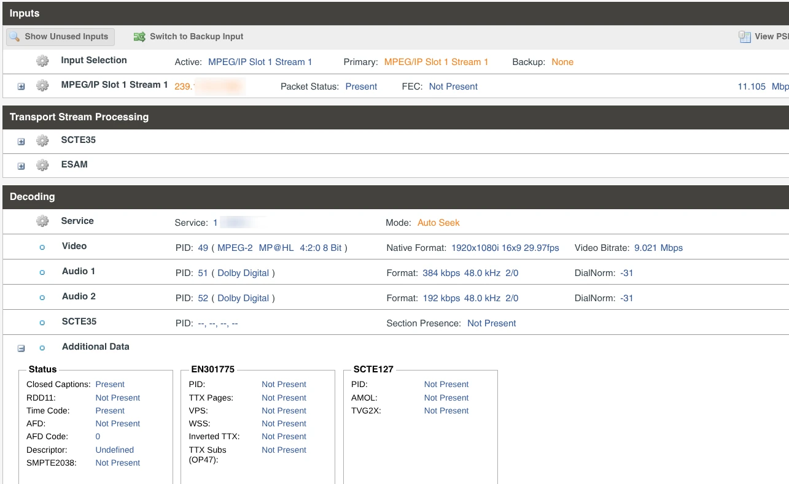Click the Inputs section header
789x484 pixels.
click(395, 13)
